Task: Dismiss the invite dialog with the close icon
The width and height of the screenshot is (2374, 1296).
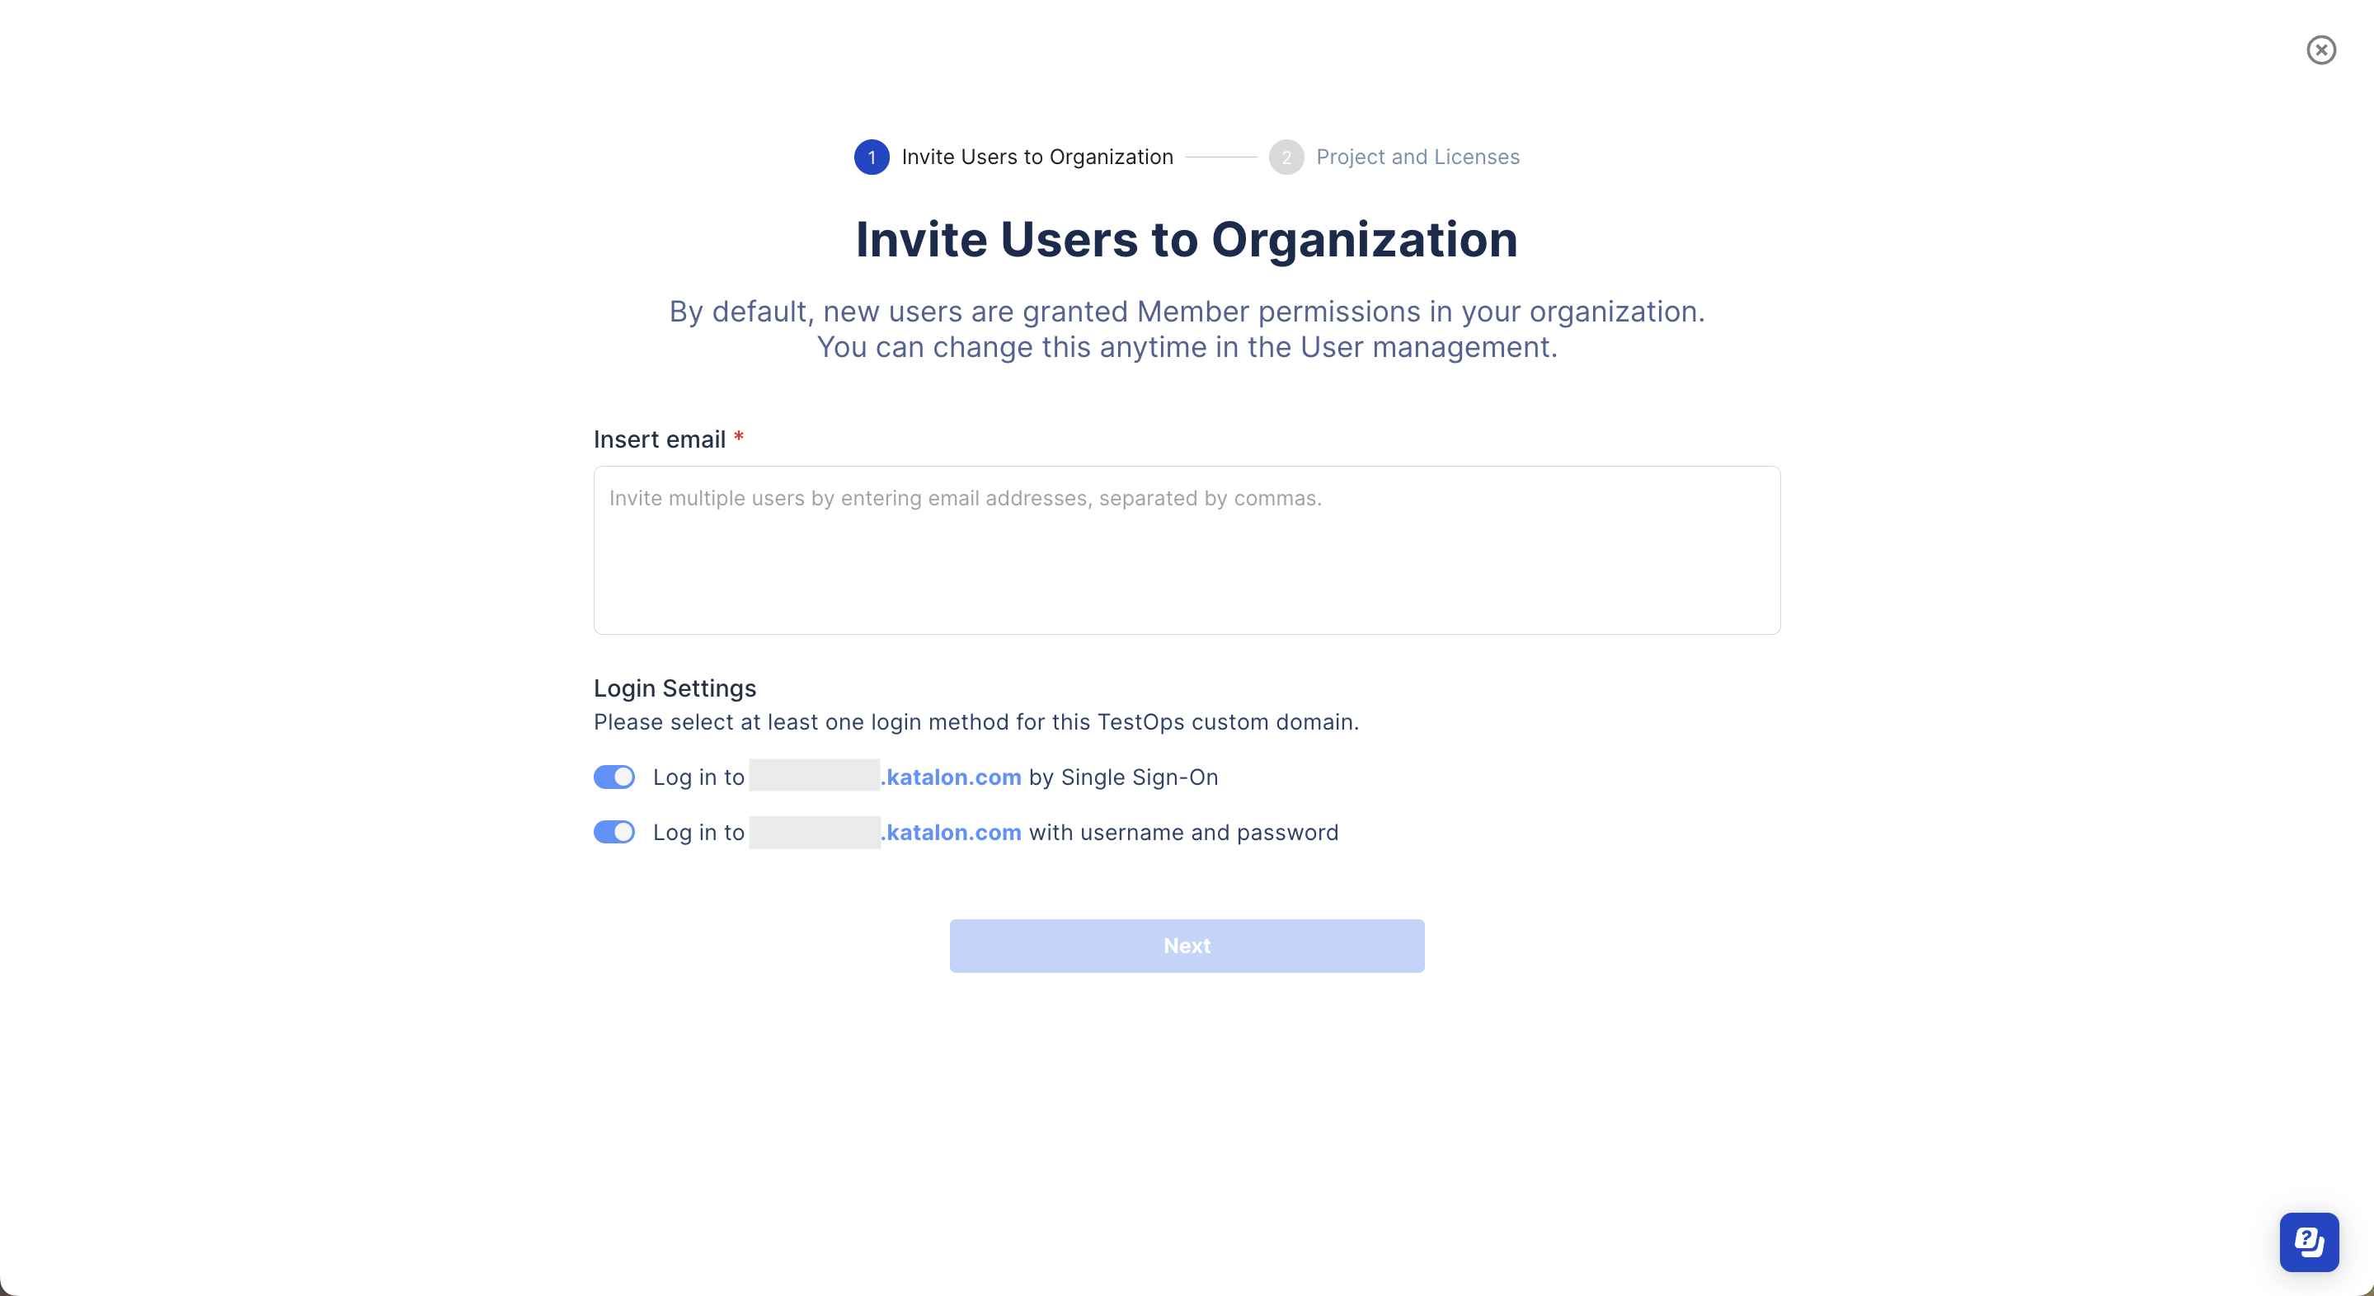Action: (2320, 49)
